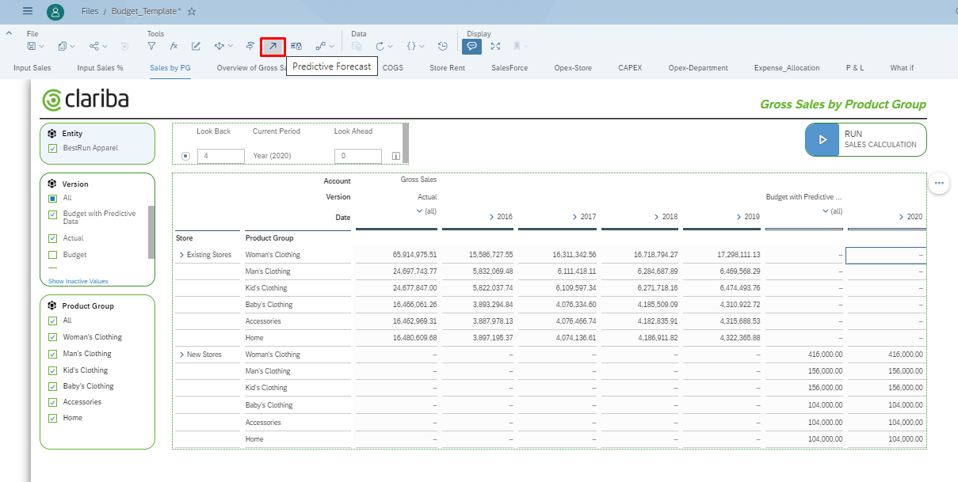
Task: Click the Save icon in File group
Action: tap(32, 47)
